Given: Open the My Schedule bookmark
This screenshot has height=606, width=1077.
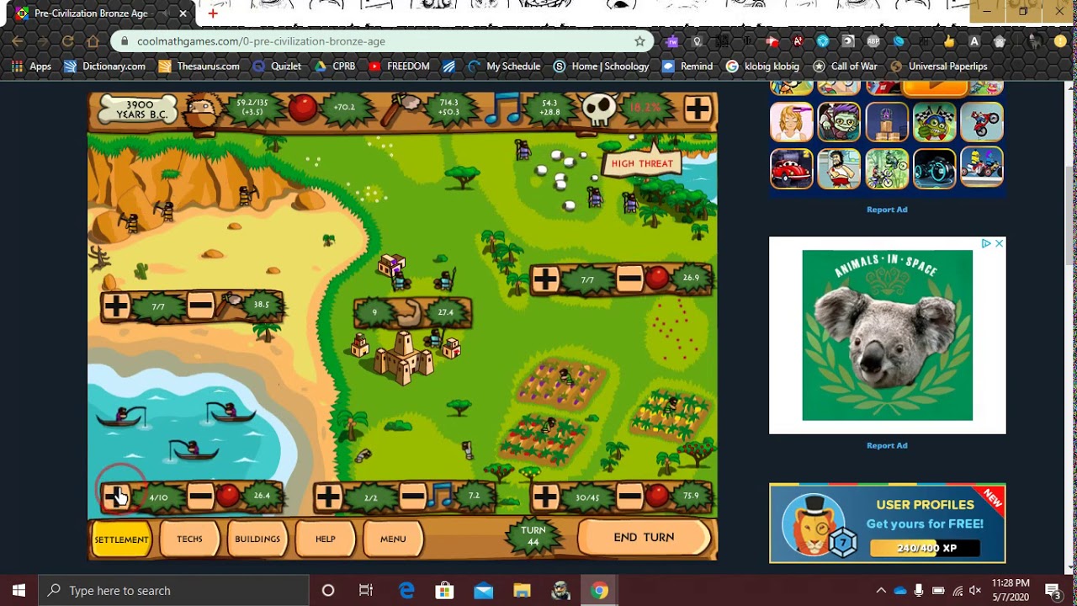Looking at the screenshot, I should (x=504, y=66).
